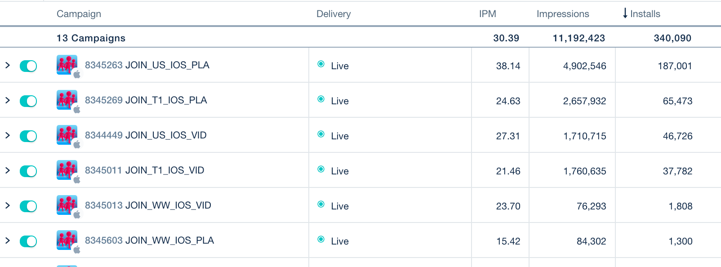Sort by the Impressions column header
The height and width of the screenshot is (267, 721).
562,14
